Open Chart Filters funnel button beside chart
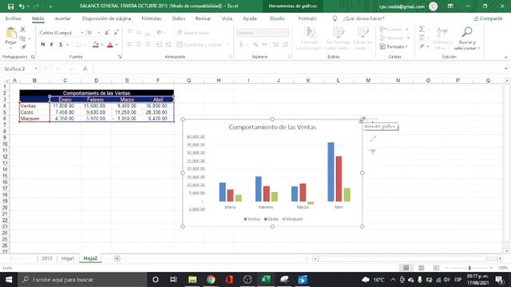The image size is (511, 287). pos(373,151)
